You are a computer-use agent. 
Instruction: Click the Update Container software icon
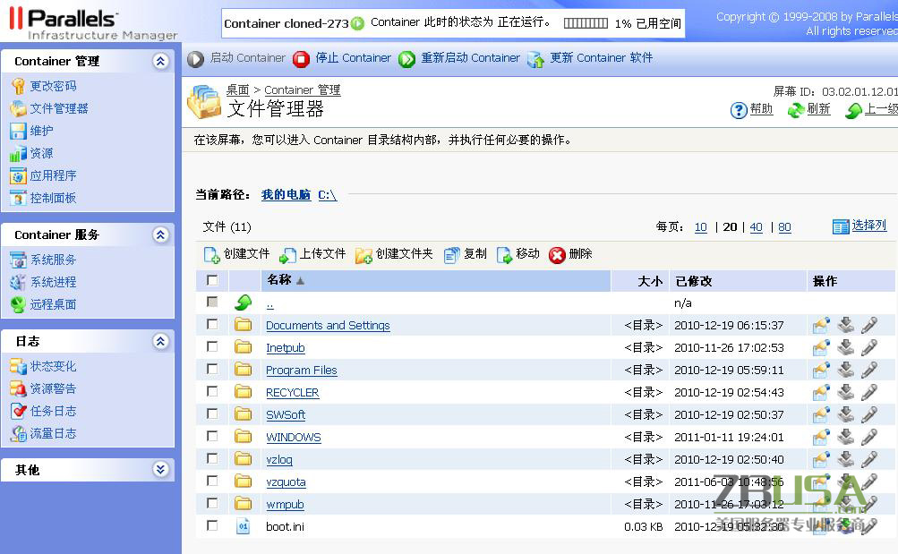(535, 59)
